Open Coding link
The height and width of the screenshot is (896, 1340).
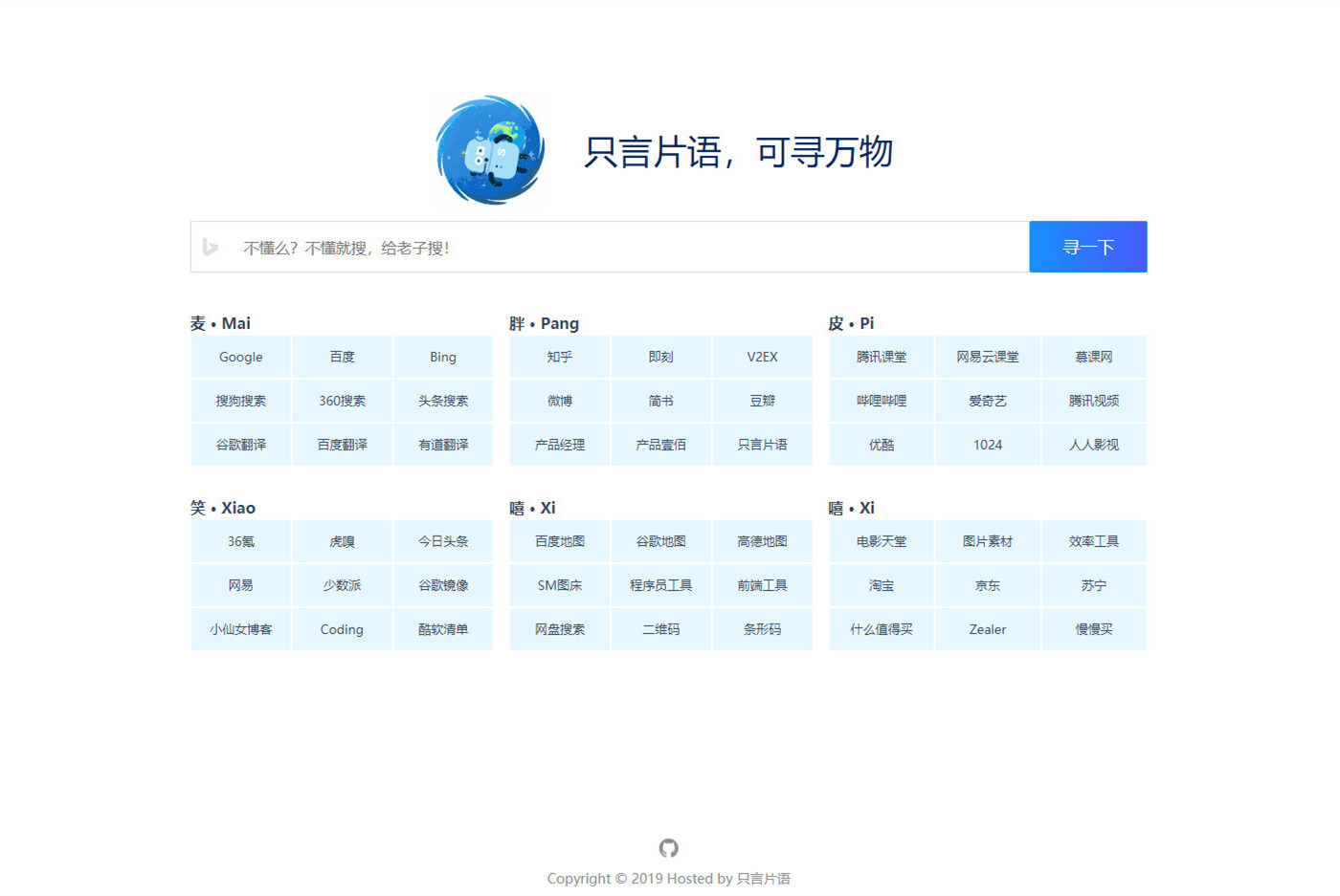coord(342,629)
